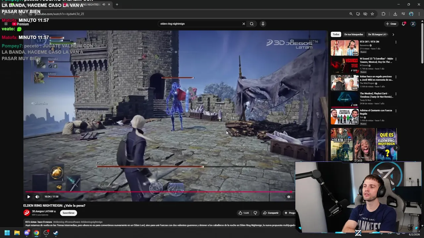Open W Sound 23 video title
The width and height of the screenshot is (424, 238).
tap(376, 60)
